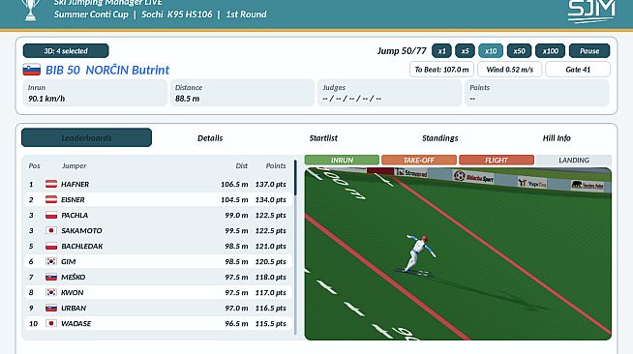
Task: Select KWON in the leaderboard
Action: point(159,292)
